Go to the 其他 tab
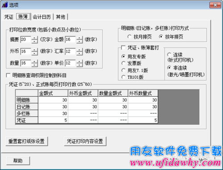Screen dimensions: 223x170 [x=61, y=17]
